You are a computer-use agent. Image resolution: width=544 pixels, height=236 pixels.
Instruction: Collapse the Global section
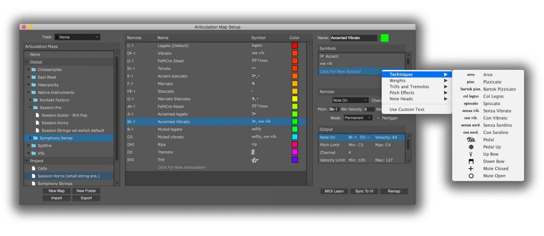[26, 62]
